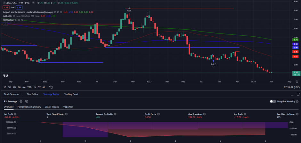Click the round minus icon beside TVC
Viewport: 301px width, 143px height.
[x=34, y=3]
